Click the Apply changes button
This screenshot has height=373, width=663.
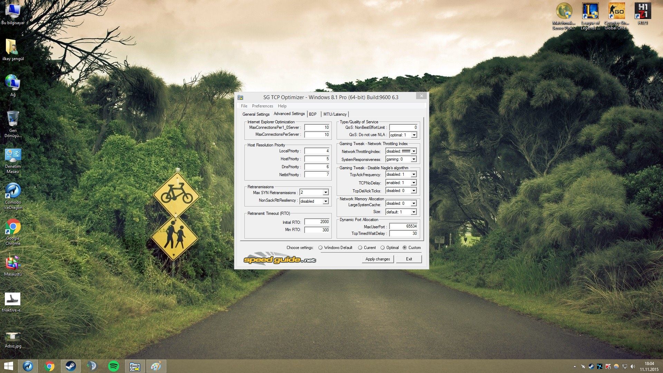377,259
